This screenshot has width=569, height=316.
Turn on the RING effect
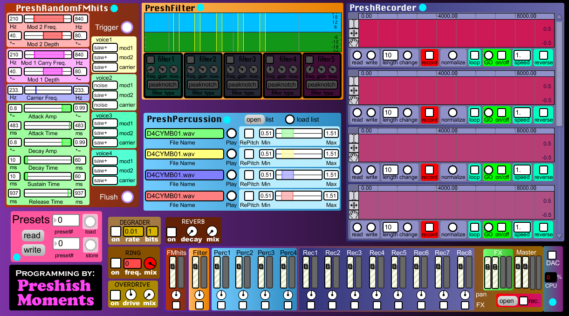coord(116,263)
